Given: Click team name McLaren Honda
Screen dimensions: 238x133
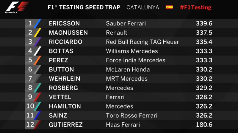Looking at the screenshot, I should pyautogui.click(x=128, y=69).
